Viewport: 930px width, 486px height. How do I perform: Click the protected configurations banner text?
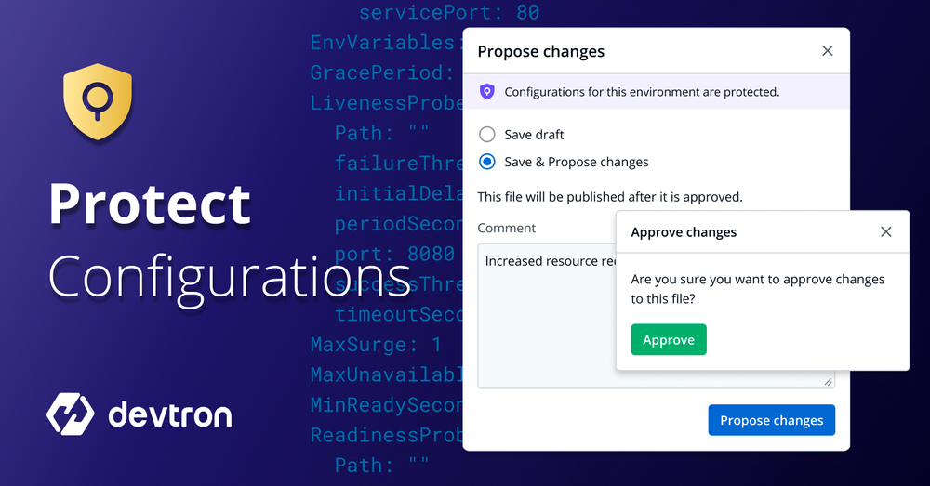click(x=642, y=92)
